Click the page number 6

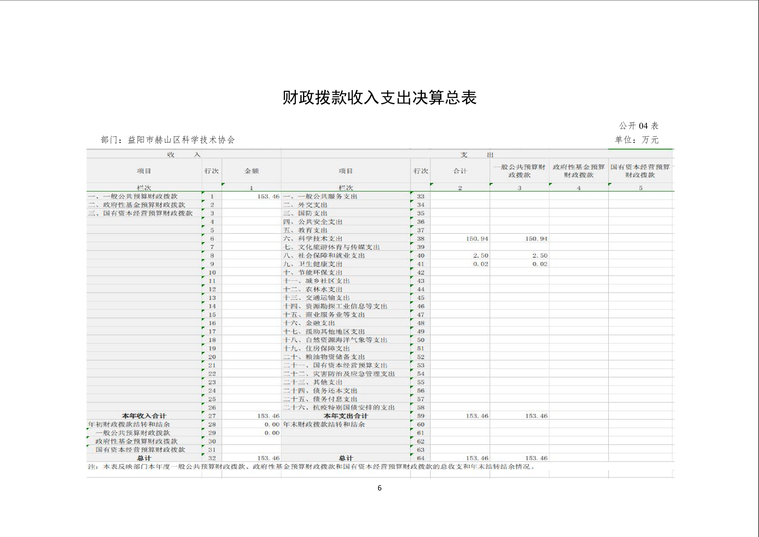379,488
